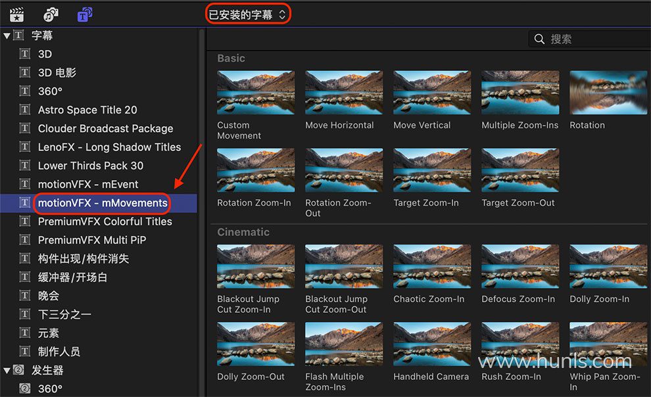Click the title icon beside Astro Space Title 20
Image resolution: width=651 pixels, height=397 pixels.
point(25,110)
